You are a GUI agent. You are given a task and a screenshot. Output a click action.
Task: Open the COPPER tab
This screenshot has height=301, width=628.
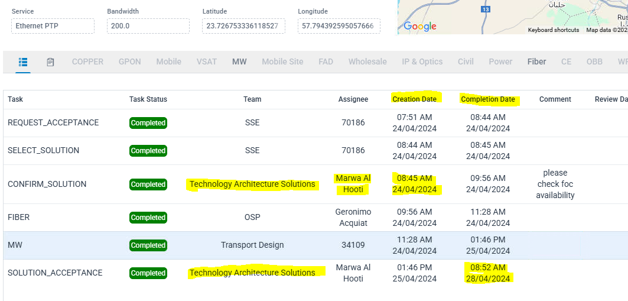pyautogui.click(x=87, y=62)
